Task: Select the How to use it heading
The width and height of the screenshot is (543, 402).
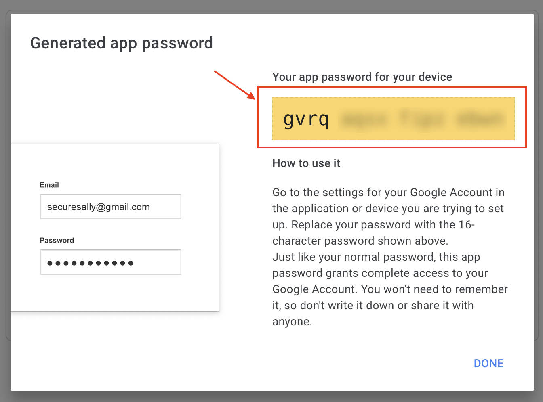Action: [306, 163]
